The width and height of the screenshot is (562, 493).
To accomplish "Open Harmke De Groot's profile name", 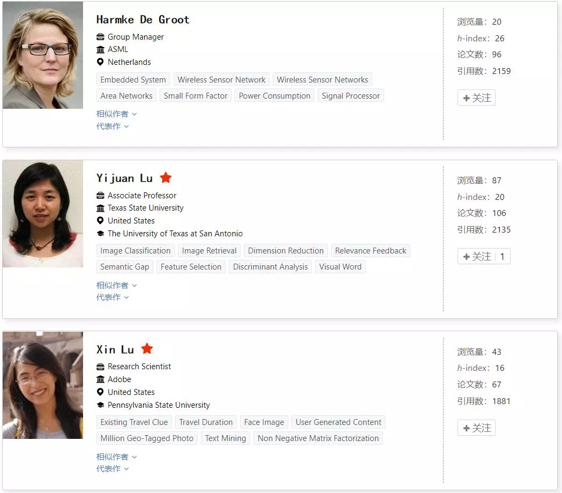I will click(x=143, y=19).
